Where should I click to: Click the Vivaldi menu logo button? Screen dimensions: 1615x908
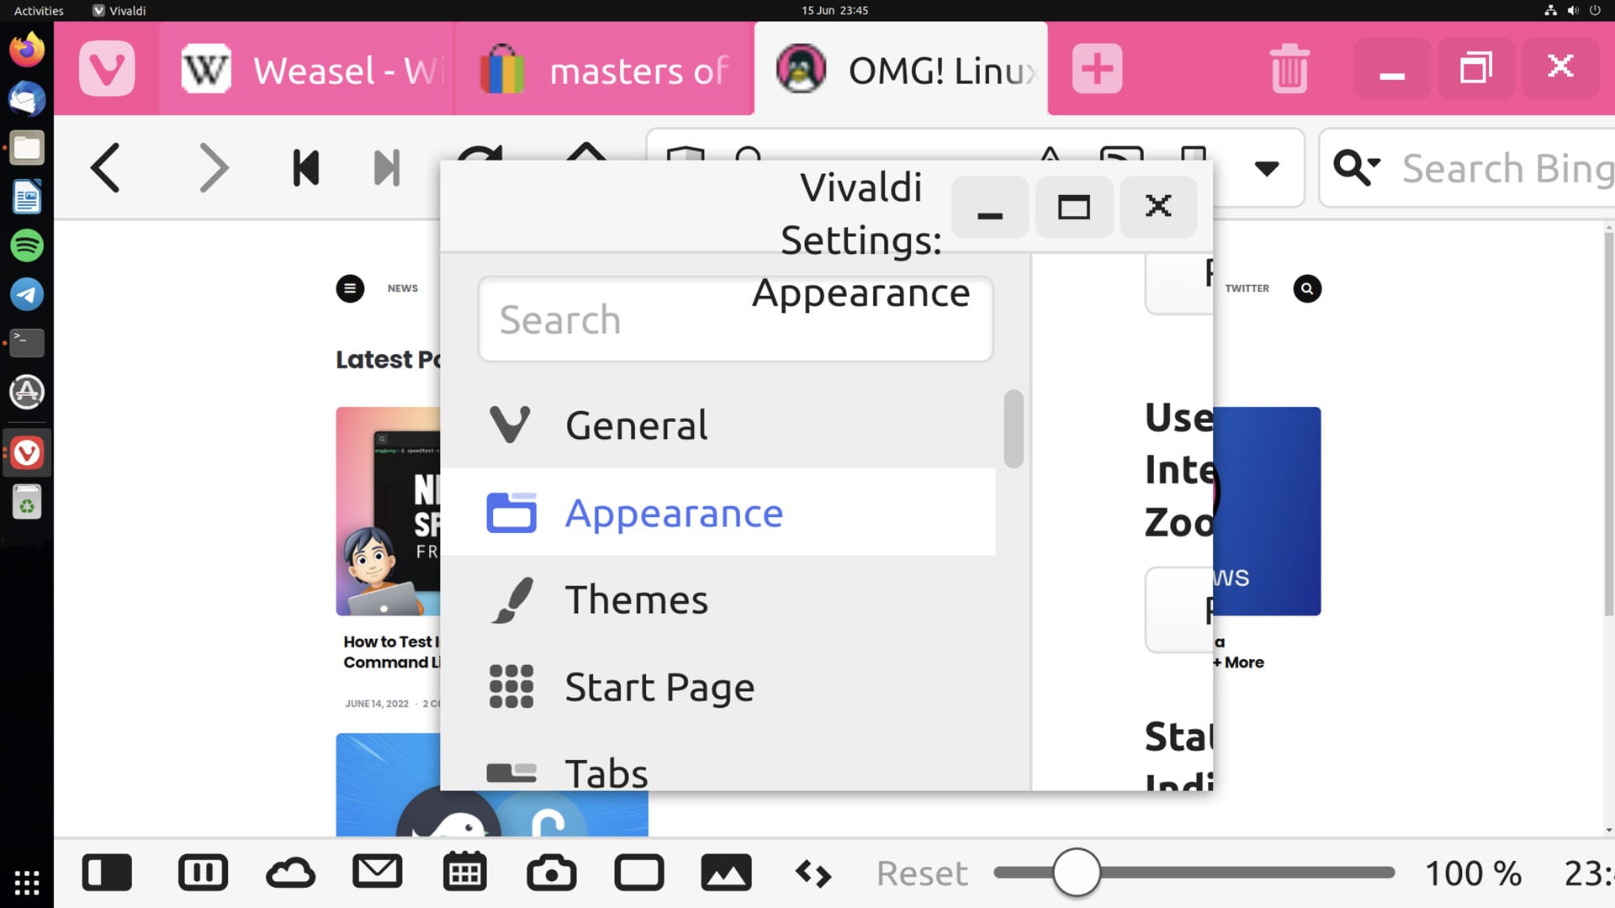point(107,68)
